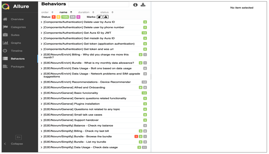Toggle the purple unknown status filter
This screenshot has height=154, width=269.
(78, 17)
